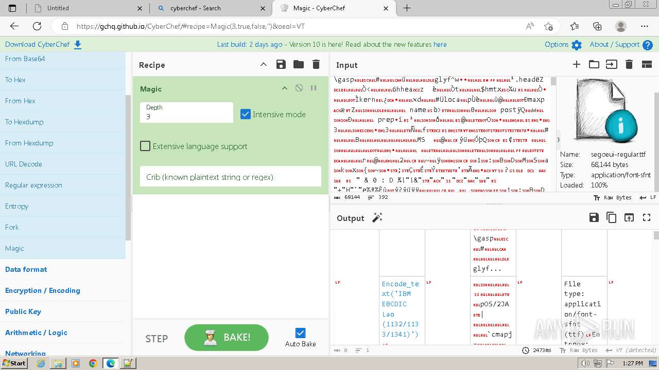This screenshot has width=659, height=370.
Task: Select the Entropy operation
Action: (62, 206)
